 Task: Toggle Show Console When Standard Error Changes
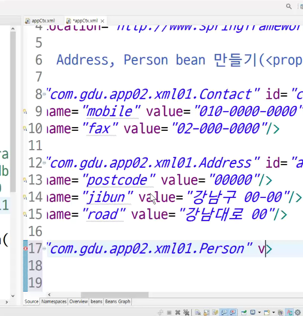(x=233, y=312)
